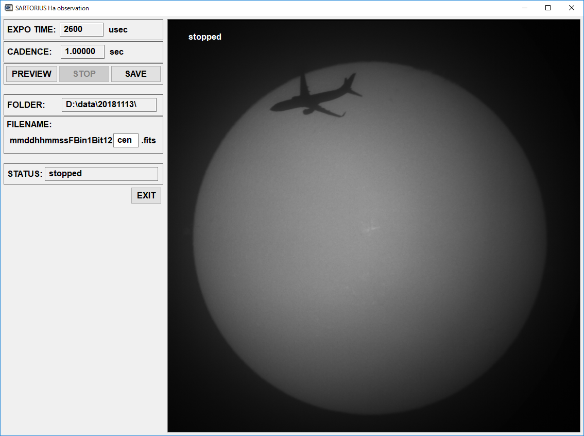This screenshot has height=436, width=584.
Task: Click the 'stopped' overlay text on image
Action: pyautogui.click(x=205, y=37)
